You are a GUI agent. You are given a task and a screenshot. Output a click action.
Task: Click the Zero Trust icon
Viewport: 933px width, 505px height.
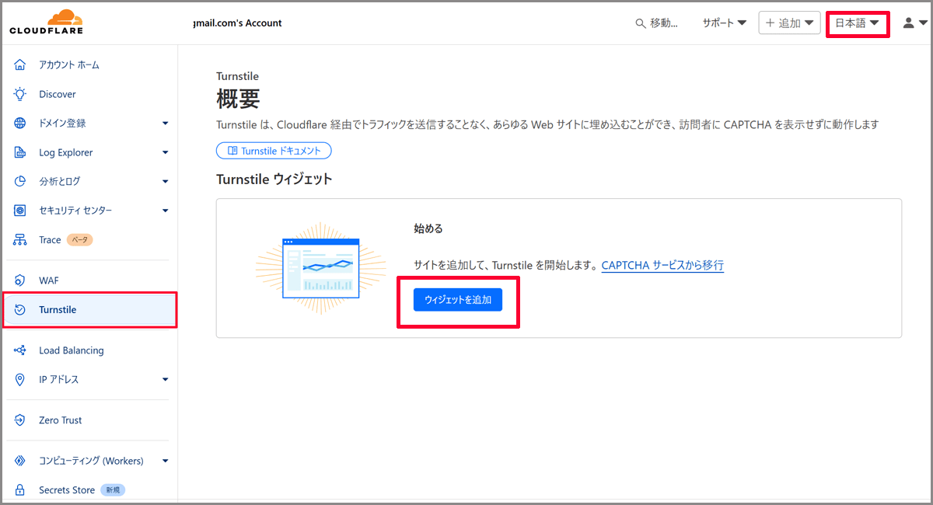pos(20,420)
